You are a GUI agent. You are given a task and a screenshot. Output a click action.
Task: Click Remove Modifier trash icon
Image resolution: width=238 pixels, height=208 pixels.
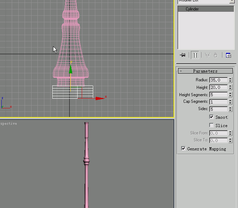click(x=215, y=55)
